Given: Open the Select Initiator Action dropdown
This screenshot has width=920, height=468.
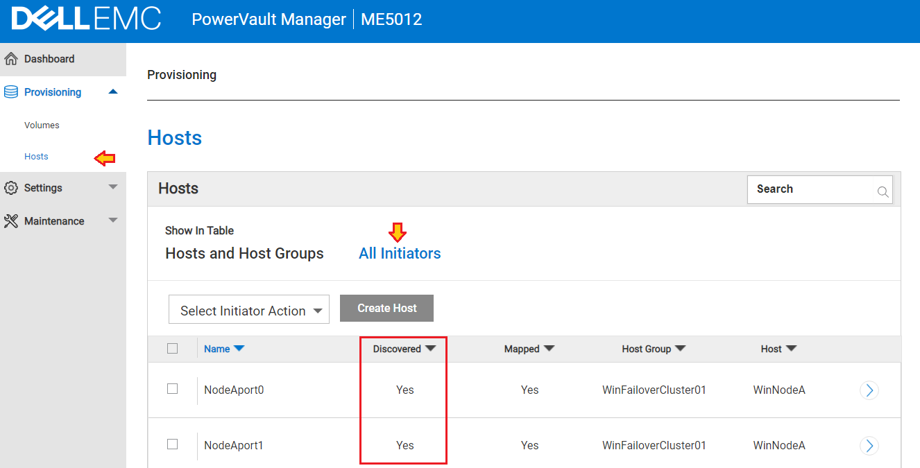Looking at the screenshot, I should (248, 309).
